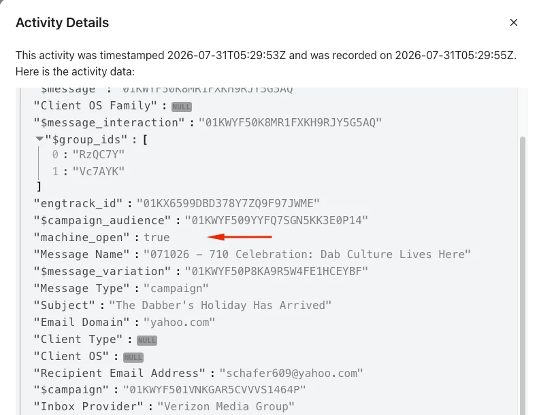The width and height of the screenshot is (539, 415).
Task: Click the red arrow pointing to machine_open
Action: (x=240, y=236)
